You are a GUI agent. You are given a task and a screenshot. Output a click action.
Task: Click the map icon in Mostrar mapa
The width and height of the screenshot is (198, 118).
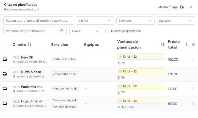(x=182, y=7)
